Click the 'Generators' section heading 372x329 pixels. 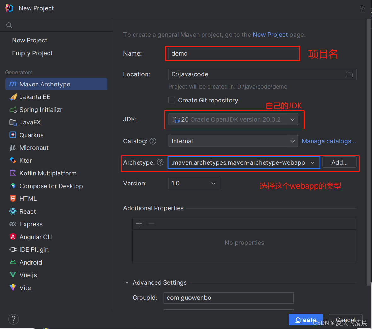(19, 72)
